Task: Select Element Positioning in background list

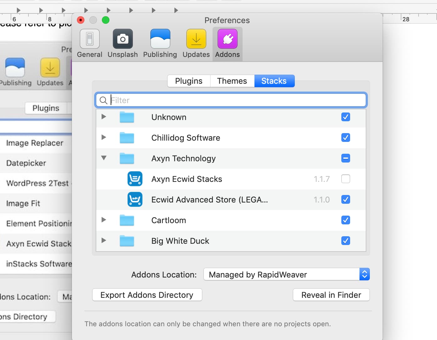Action: (x=39, y=223)
